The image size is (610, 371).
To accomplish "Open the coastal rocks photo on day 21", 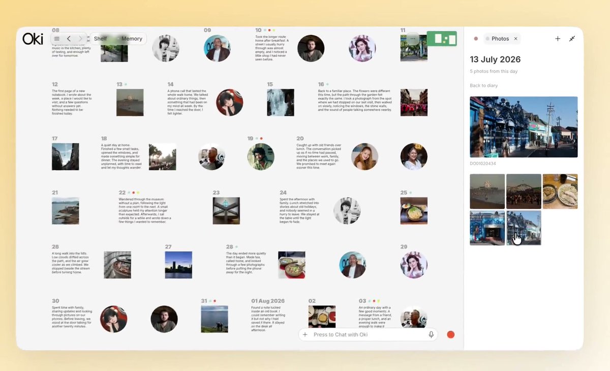I will pos(65,211).
